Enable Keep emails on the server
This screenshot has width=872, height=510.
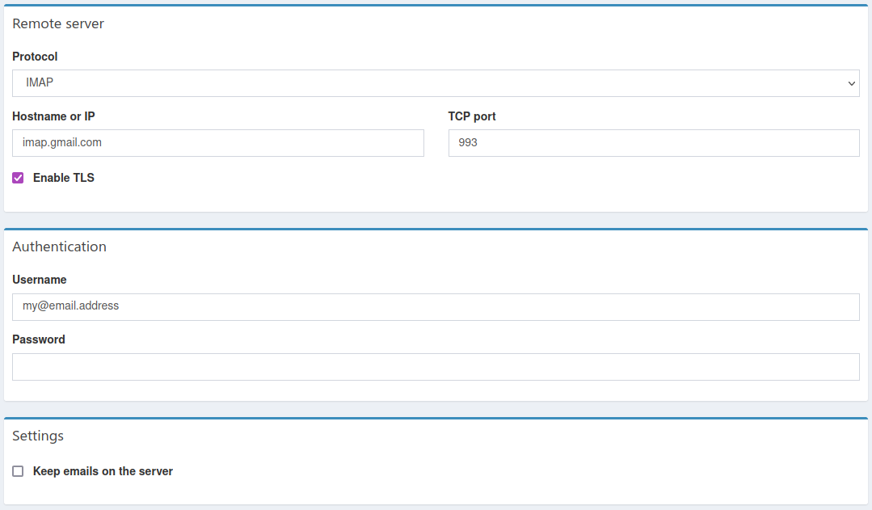click(x=18, y=471)
